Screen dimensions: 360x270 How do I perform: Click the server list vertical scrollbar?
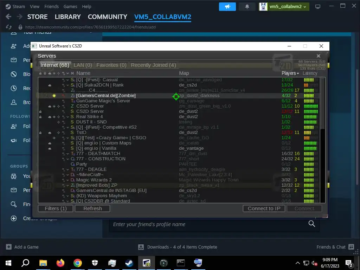(x=323, y=103)
